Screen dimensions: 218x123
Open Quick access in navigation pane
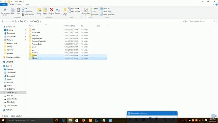[x=11, y=27]
